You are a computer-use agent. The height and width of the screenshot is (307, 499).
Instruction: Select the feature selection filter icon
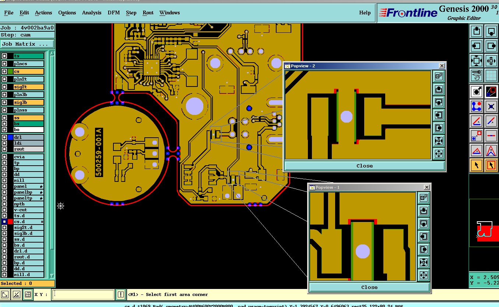(477, 91)
